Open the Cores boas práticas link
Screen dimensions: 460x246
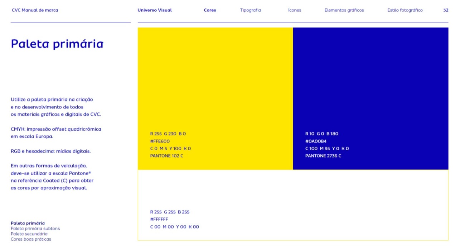tap(31, 239)
